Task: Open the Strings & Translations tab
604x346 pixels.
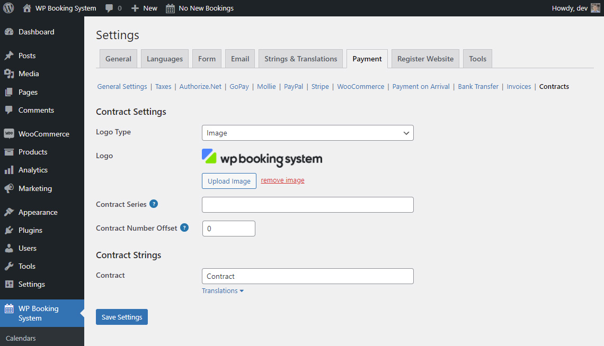Action: click(301, 59)
